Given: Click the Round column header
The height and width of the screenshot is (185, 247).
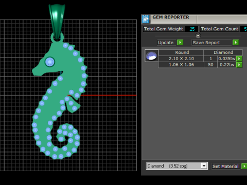Looking at the screenshot, I should click(x=181, y=52).
